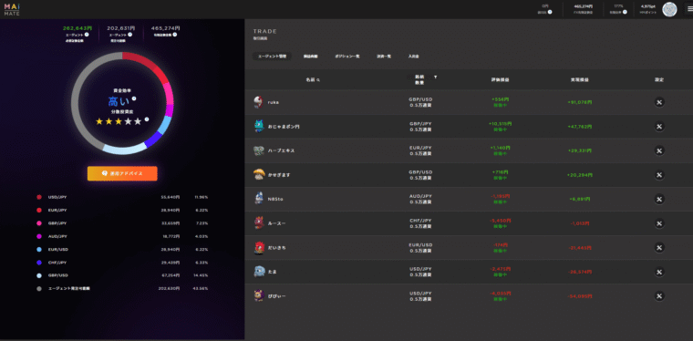Open settings icon for the ruka agent
Image resolution: width=693 pixels, height=341 pixels.
click(659, 102)
